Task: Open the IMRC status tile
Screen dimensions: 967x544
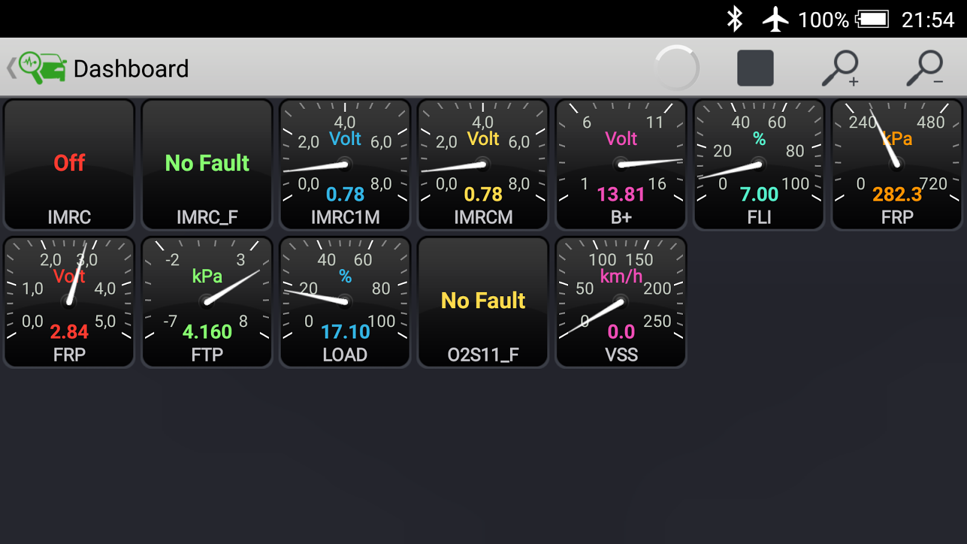Action: click(68, 164)
